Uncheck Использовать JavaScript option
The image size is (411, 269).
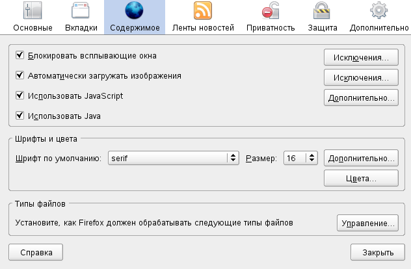coord(20,96)
